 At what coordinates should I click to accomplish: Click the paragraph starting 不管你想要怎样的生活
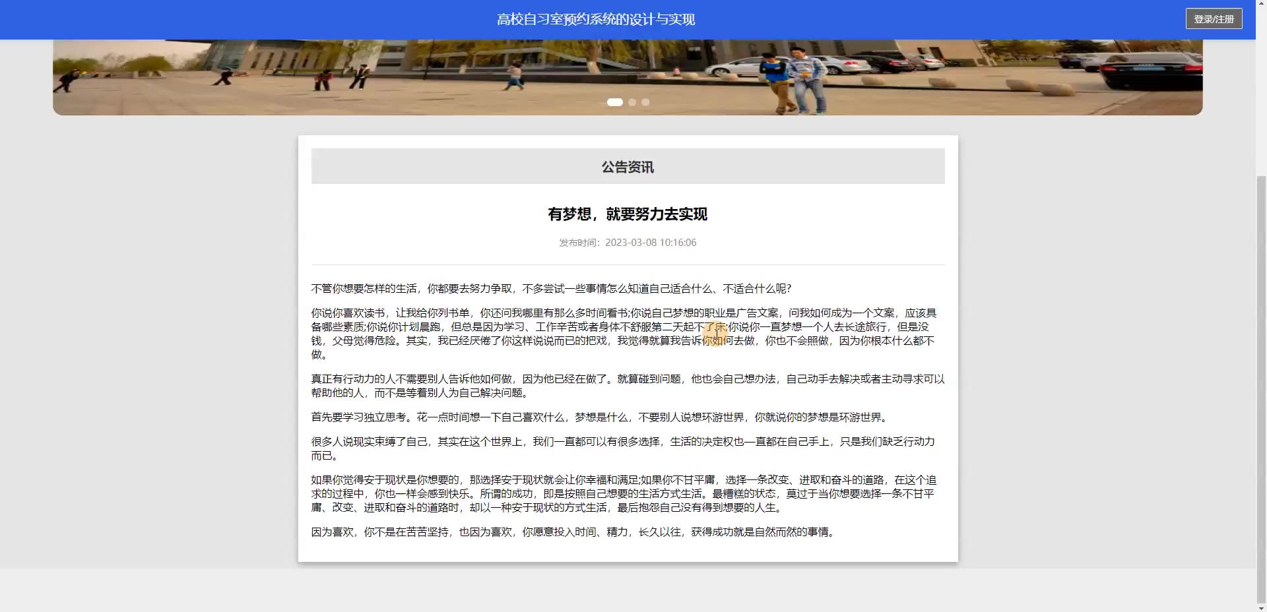pyautogui.click(x=551, y=289)
